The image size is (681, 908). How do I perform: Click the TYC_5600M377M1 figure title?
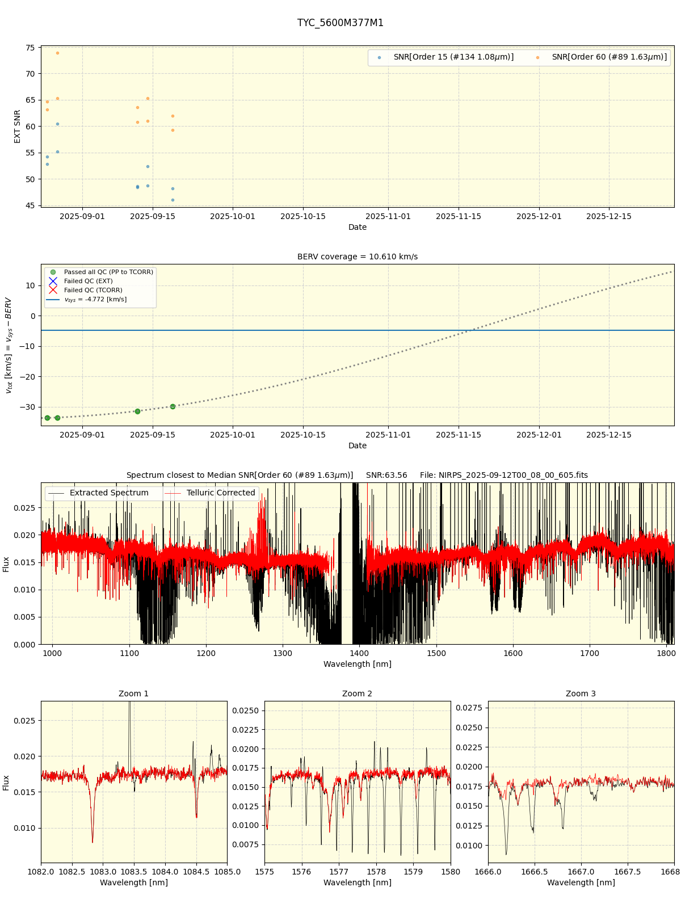(340, 23)
